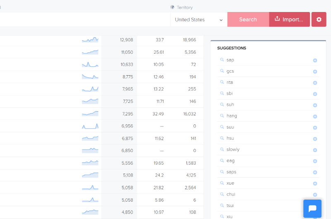Click the value 33.7 in the table

click(160, 40)
